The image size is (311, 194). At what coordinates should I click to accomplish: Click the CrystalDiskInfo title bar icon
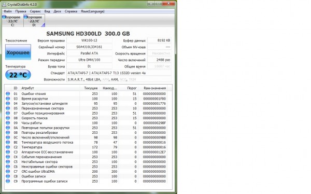coord(4,4)
